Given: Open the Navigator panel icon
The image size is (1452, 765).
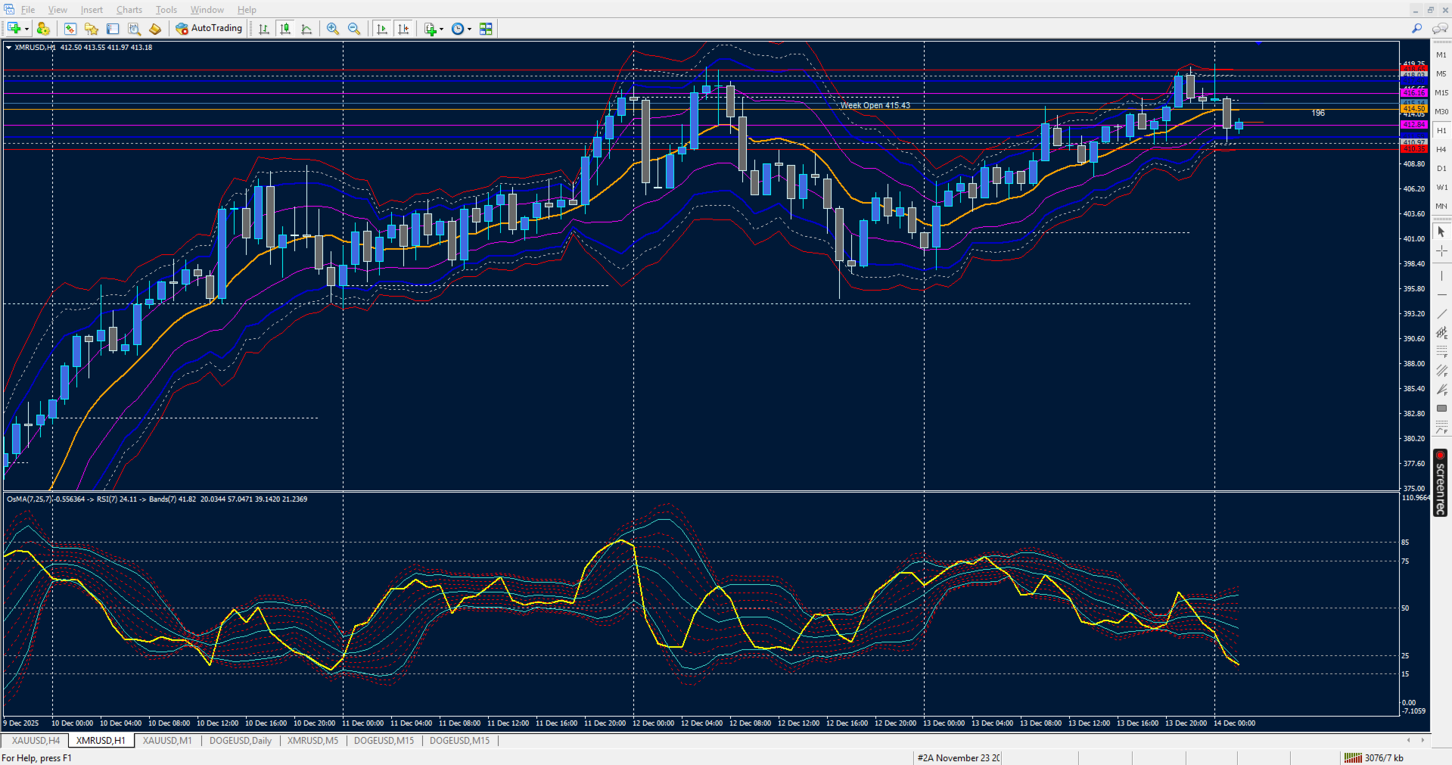Looking at the screenshot, I should [x=92, y=29].
